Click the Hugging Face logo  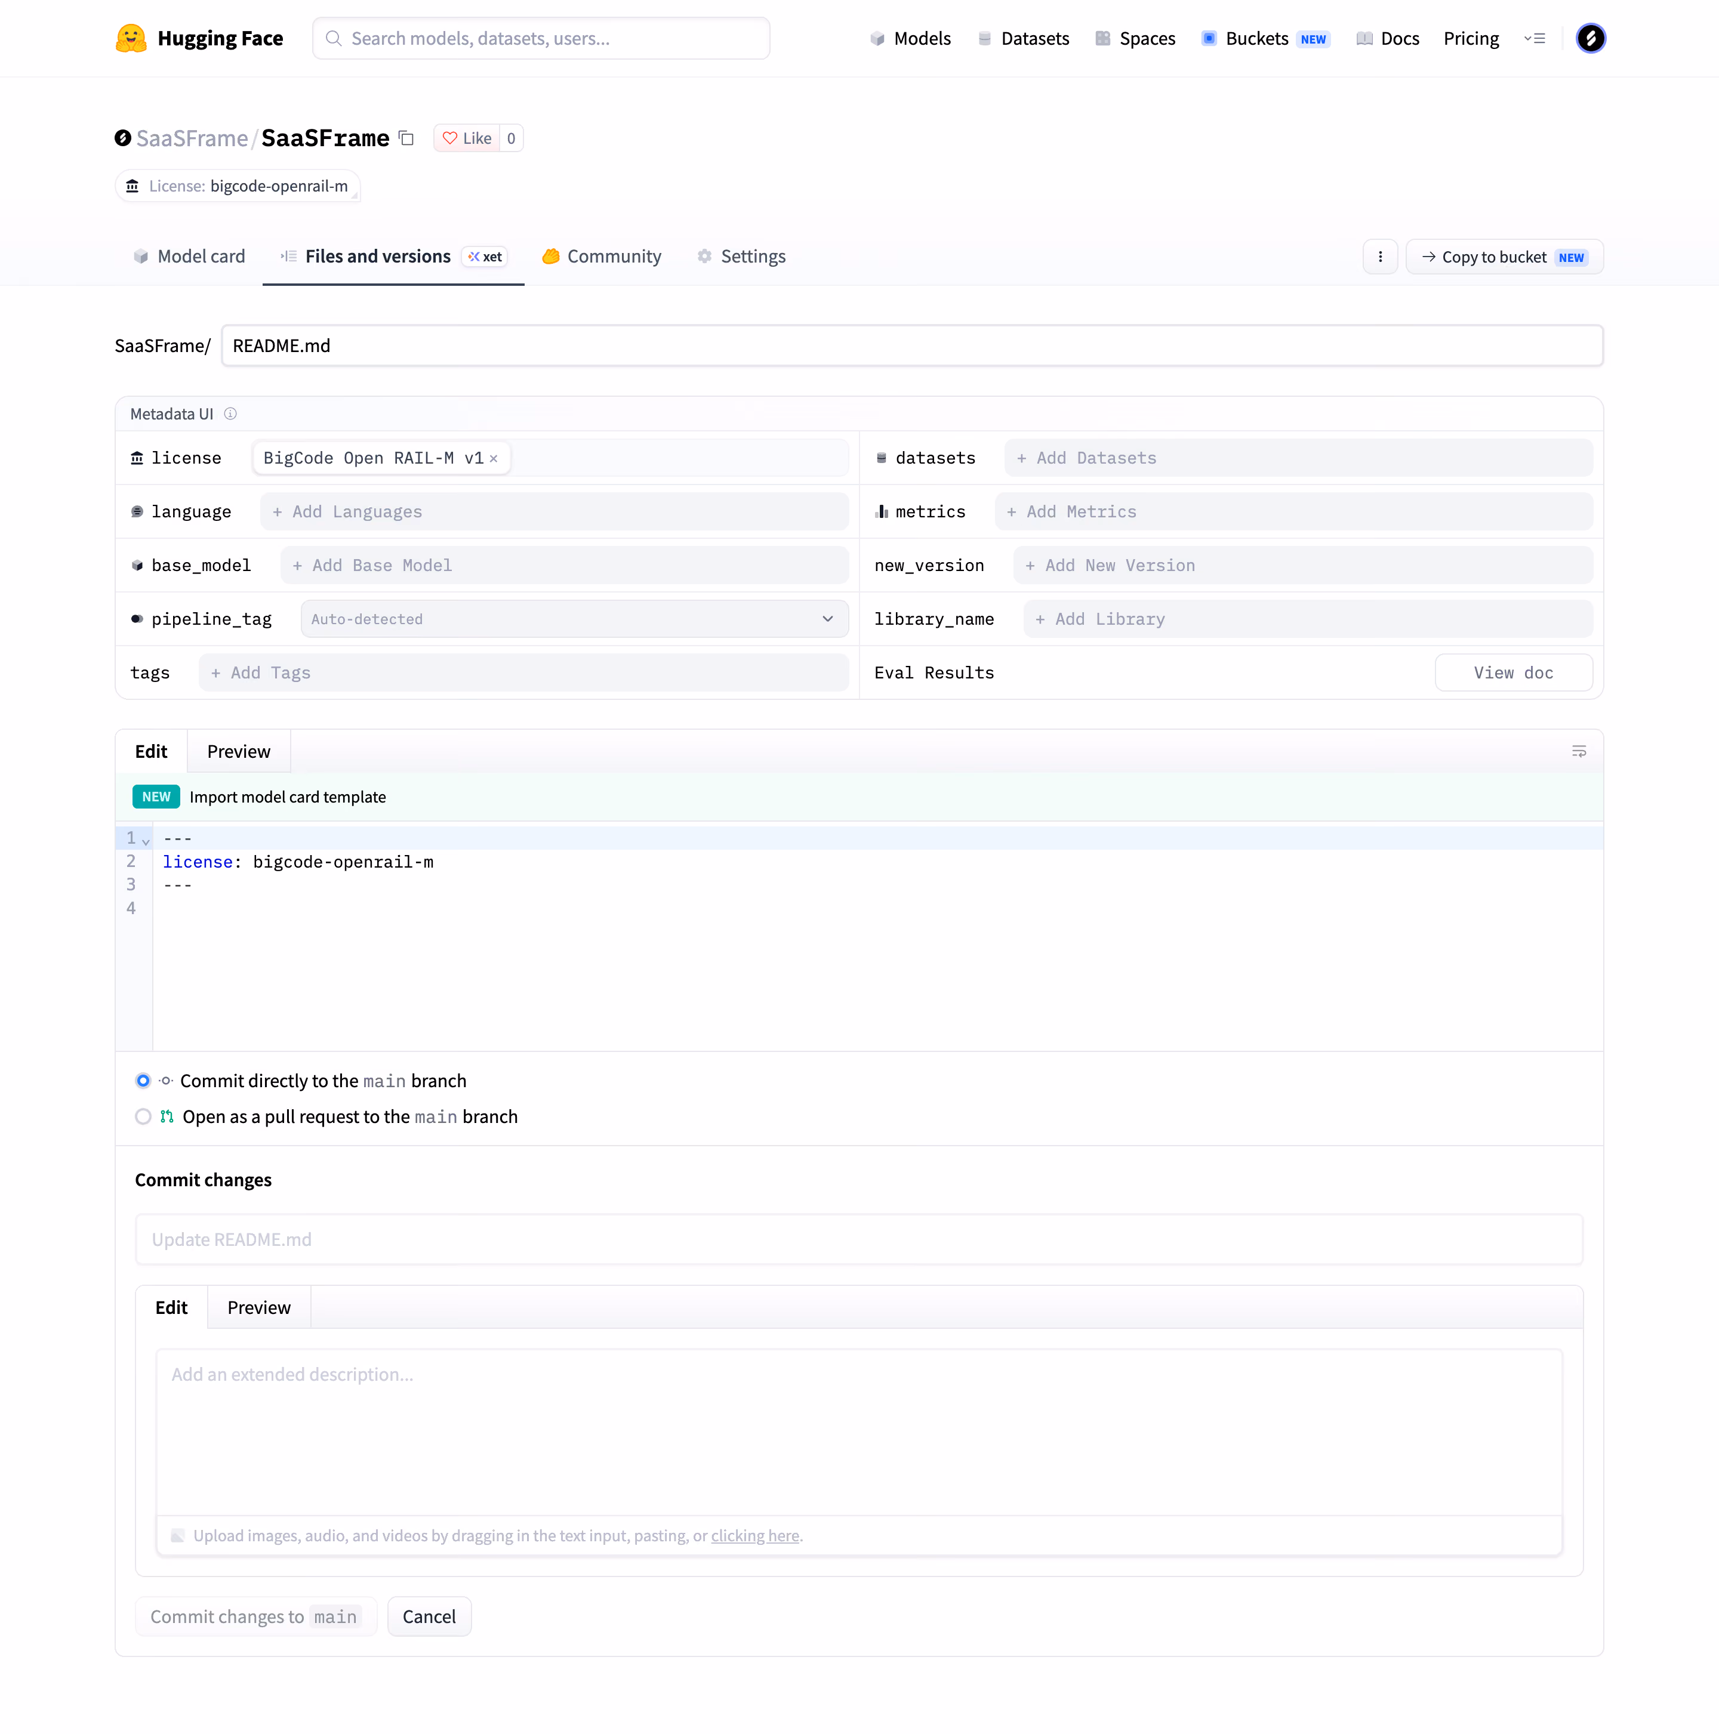tap(199, 38)
